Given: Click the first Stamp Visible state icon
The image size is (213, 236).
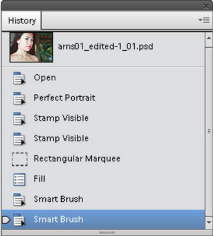Looking at the screenshot, I should coord(19,119).
